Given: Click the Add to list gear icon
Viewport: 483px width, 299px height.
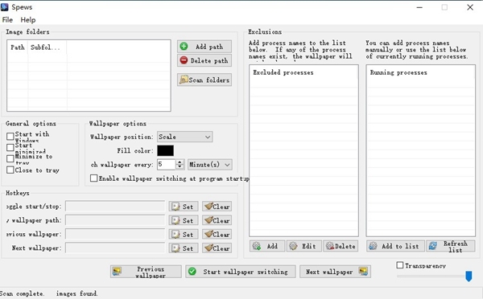Looking at the screenshot, I should coord(373,246).
